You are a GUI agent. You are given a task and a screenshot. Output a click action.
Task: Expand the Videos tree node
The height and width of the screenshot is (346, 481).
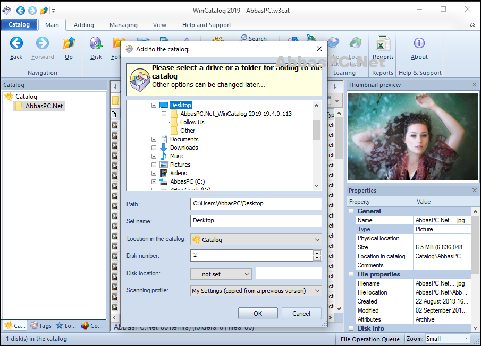(x=154, y=173)
